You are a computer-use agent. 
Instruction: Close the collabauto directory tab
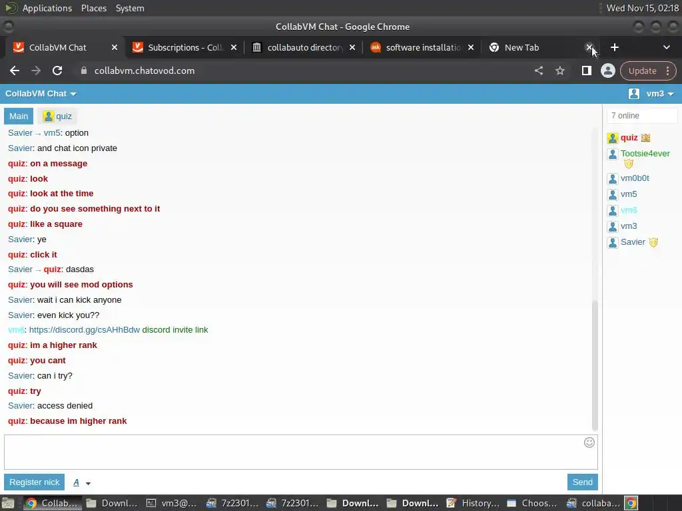[x=352, y=47]
